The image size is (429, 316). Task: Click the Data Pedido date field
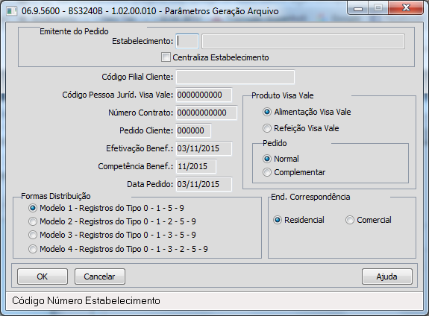tap(204, 184)
